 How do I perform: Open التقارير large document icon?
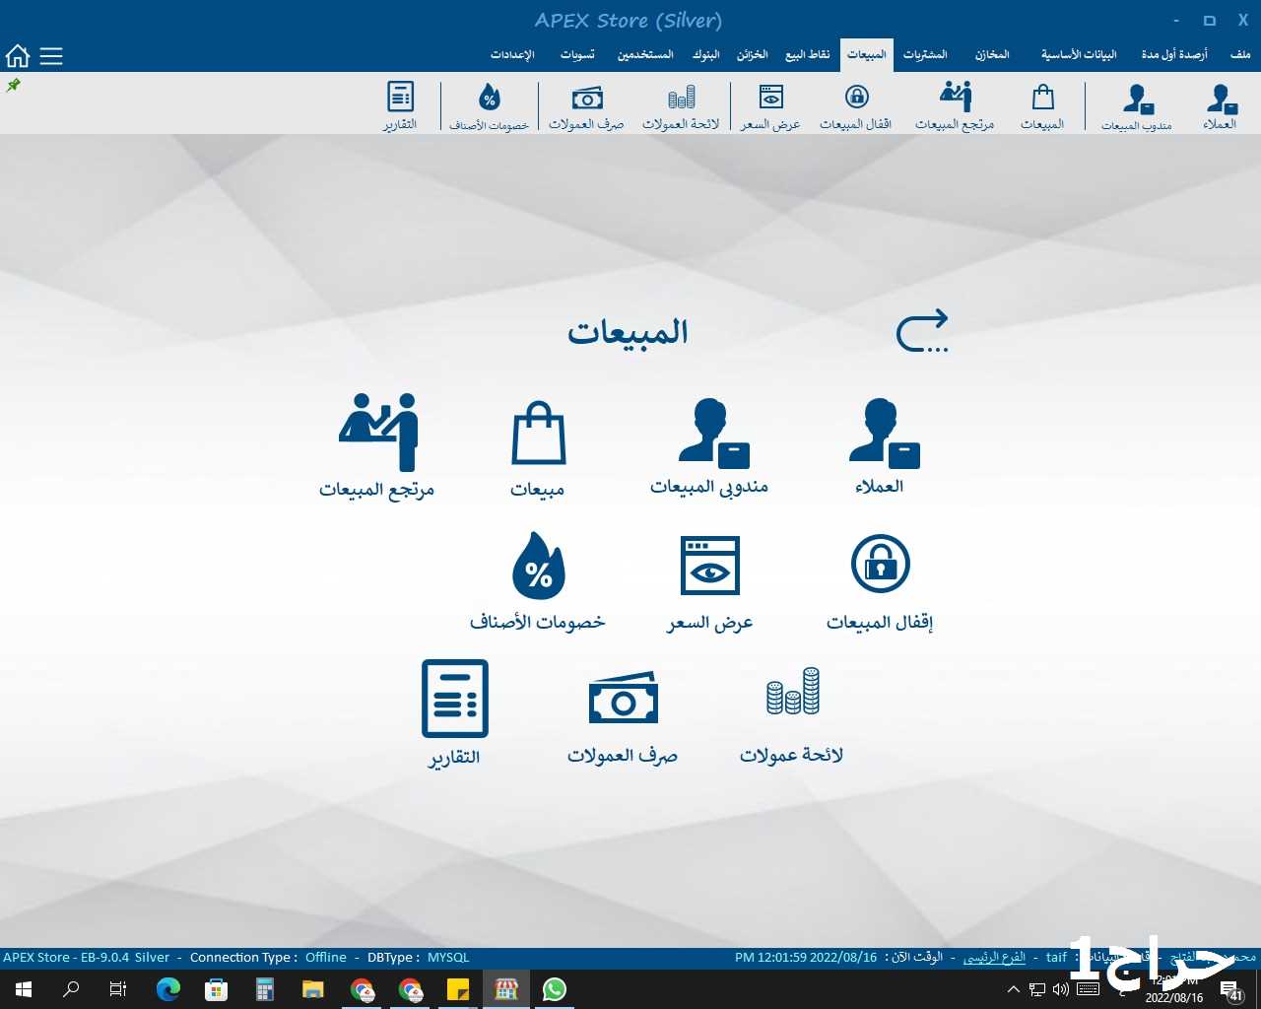pyautogui.click(x=454, y=699)
